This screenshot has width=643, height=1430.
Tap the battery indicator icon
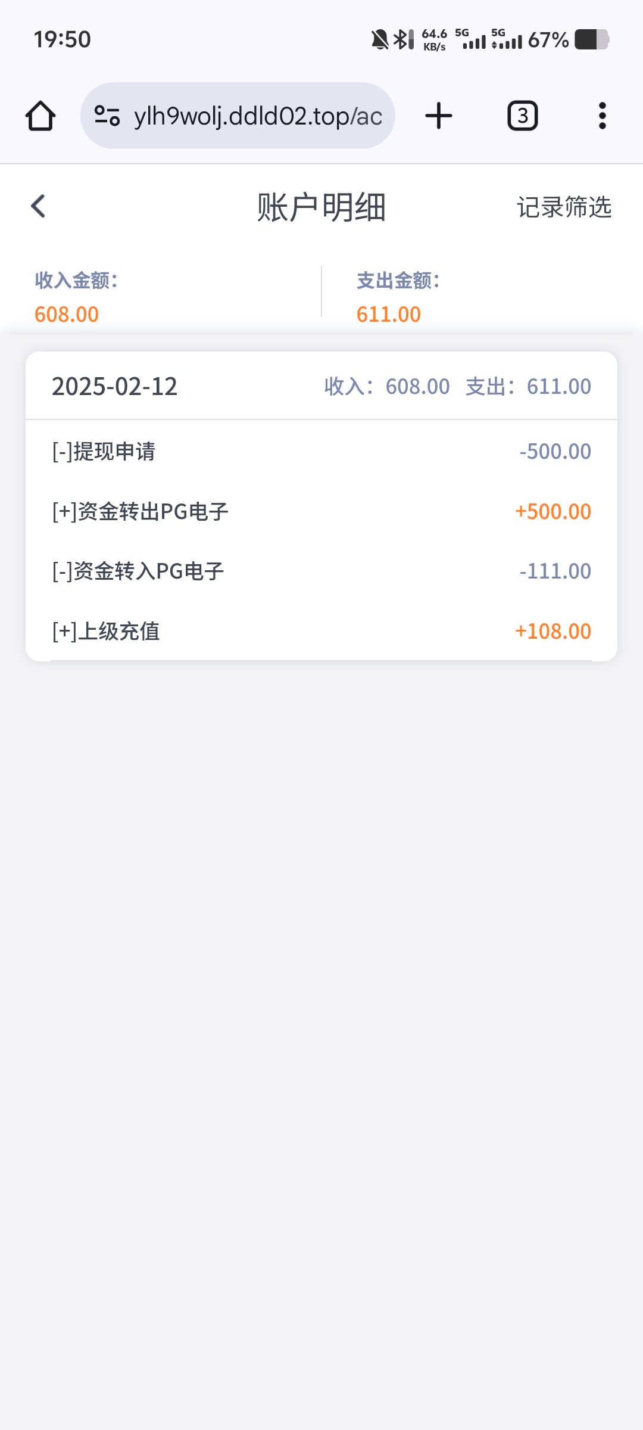(x=591, y=40)
